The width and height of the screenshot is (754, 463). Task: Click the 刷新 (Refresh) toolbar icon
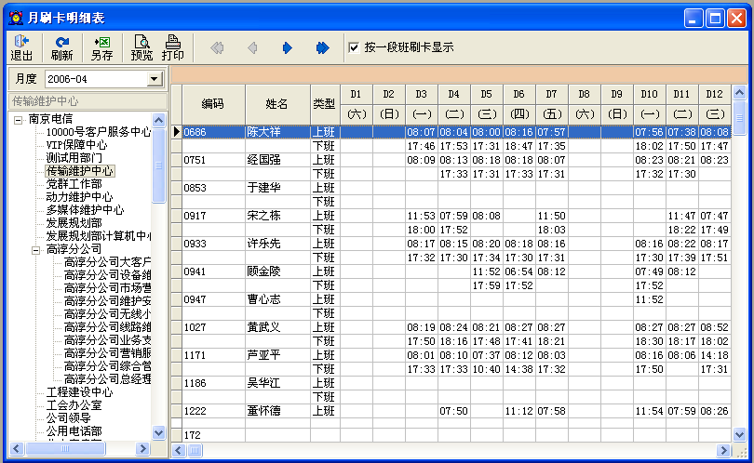click(x=61, y=47)
